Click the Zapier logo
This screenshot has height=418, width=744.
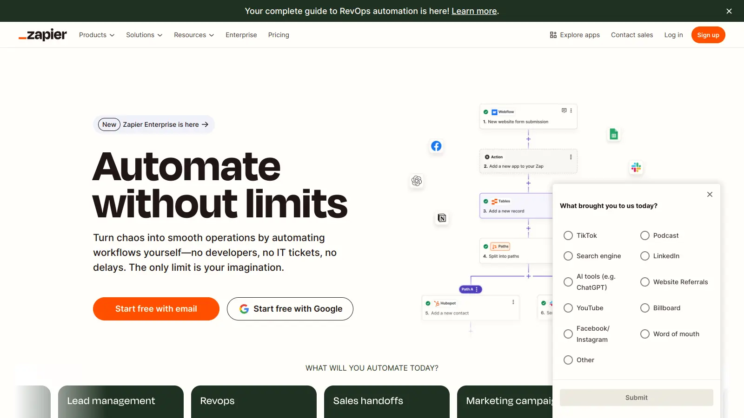[42, 35]
